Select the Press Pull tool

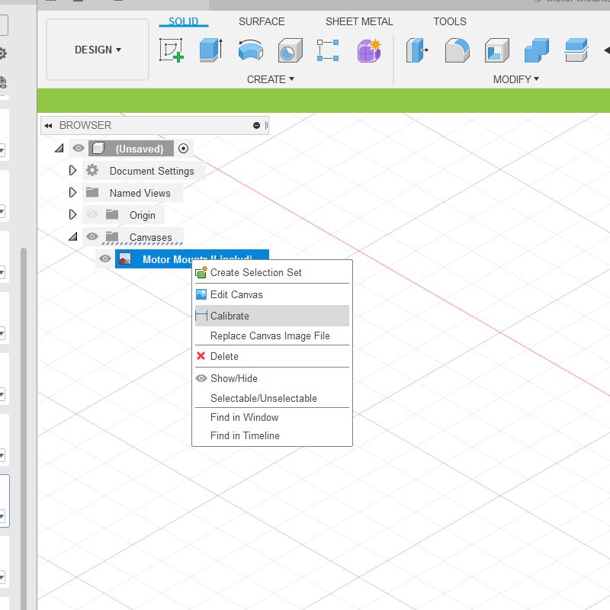(417, 50)
